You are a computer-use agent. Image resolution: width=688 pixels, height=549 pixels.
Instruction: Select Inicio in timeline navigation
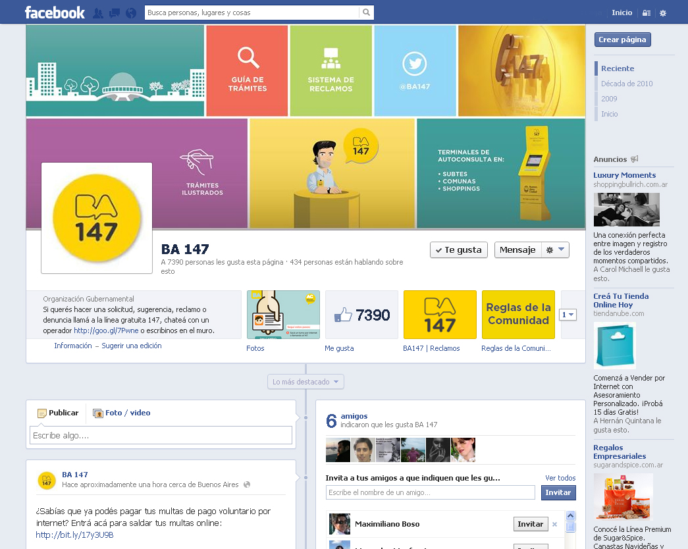click(609, 114)
